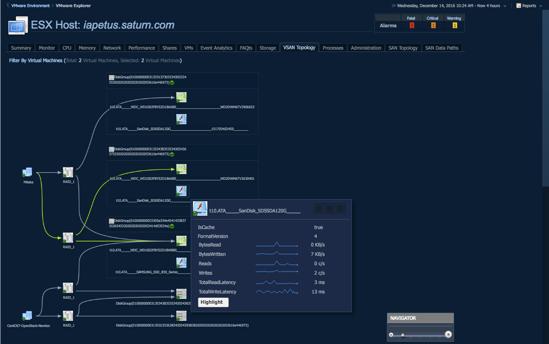The width and height of the screenshot is (549, 344).
Task: Click the zoom-out end of the Navigator slider
Action: tap(391, 335)
